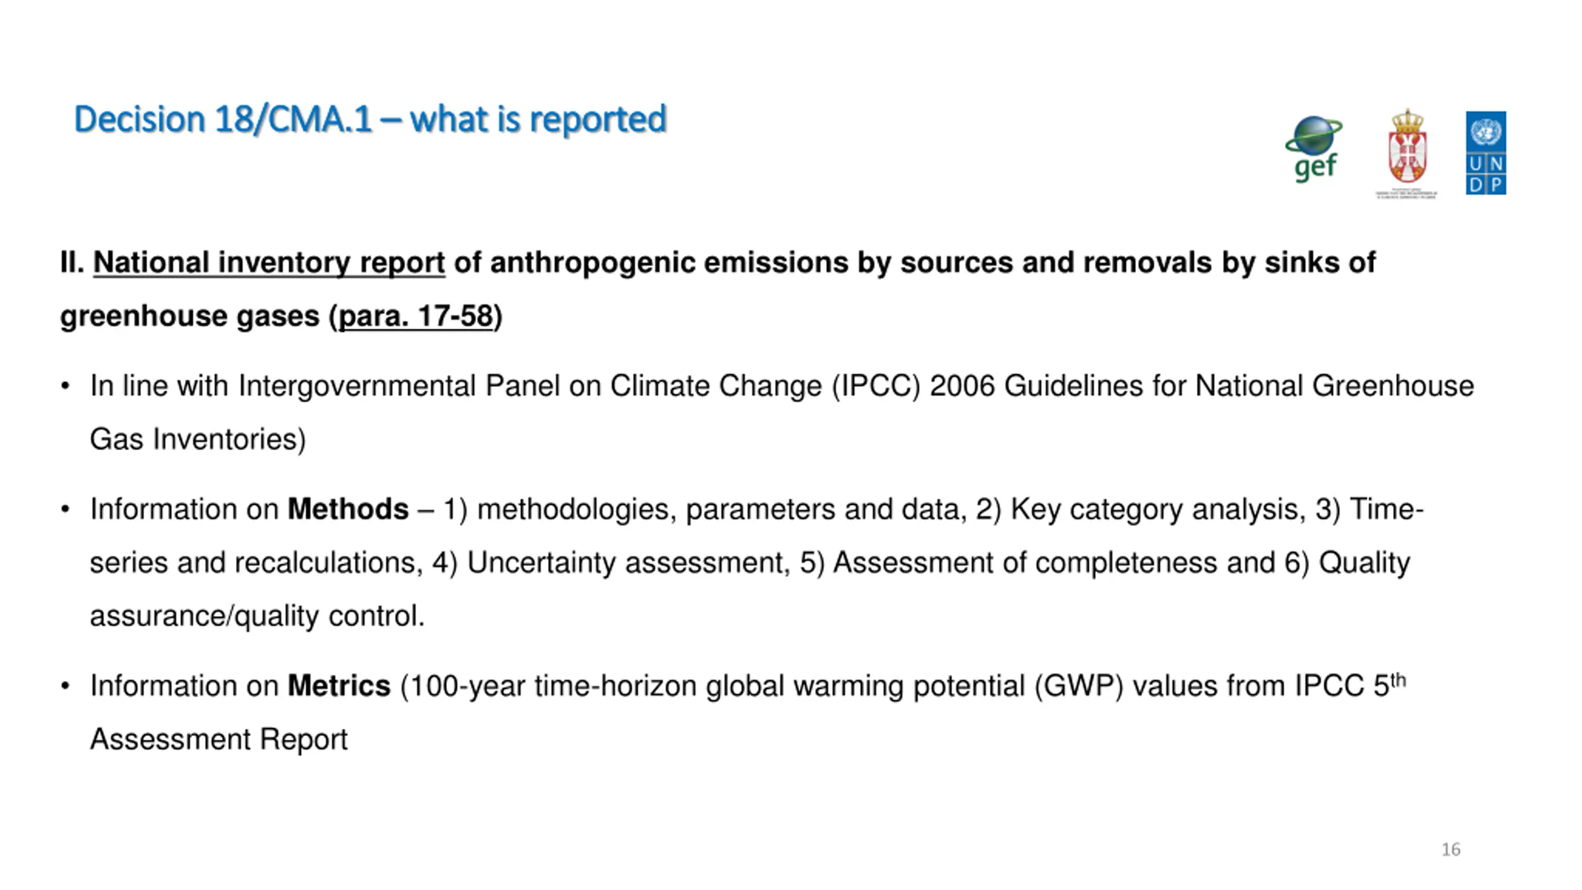Click the first bullet point marker
Viewport: 1582px width, 890px height.
[x=66, y=386]
